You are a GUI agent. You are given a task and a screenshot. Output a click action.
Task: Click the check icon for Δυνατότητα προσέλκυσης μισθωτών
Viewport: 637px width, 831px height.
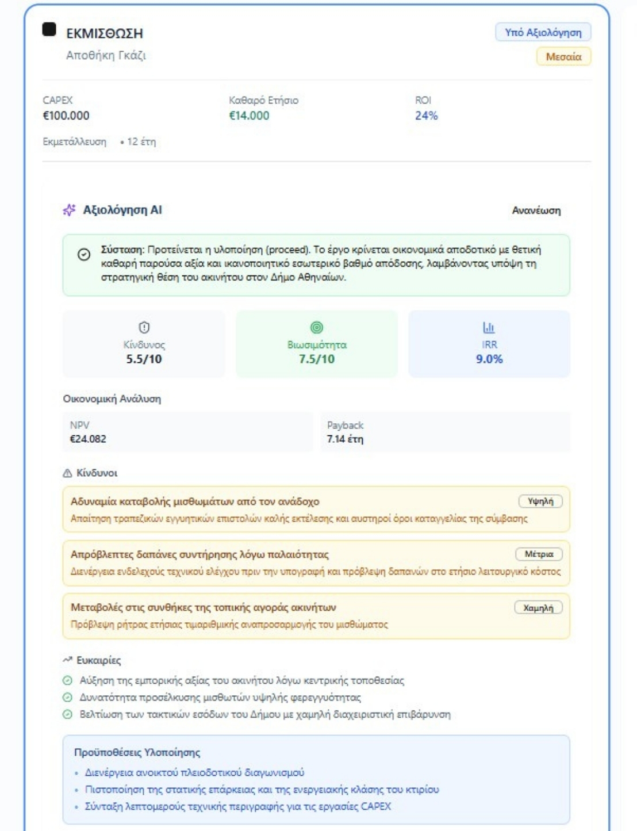[68, 698]
